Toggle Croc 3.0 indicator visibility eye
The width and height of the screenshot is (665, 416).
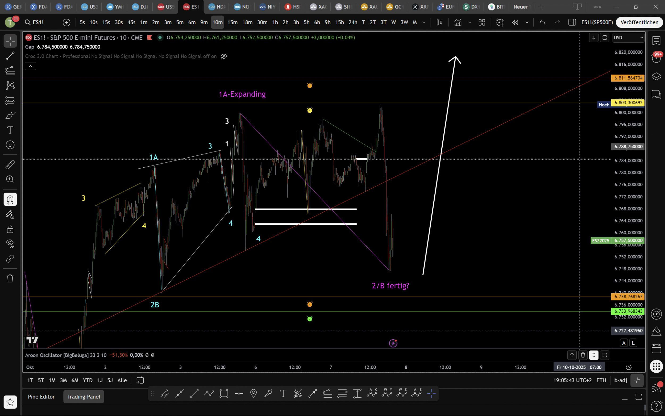(224, 56)
